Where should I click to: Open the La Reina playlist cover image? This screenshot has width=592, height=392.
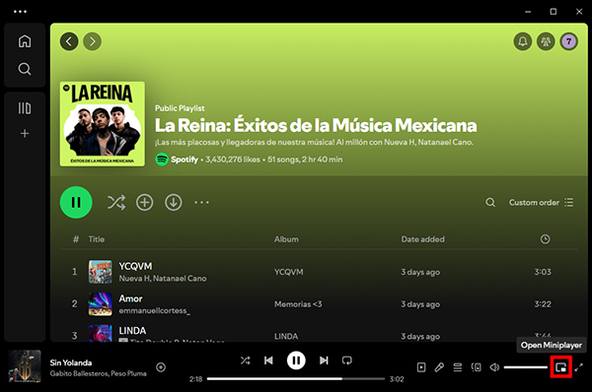click(103, 124)
